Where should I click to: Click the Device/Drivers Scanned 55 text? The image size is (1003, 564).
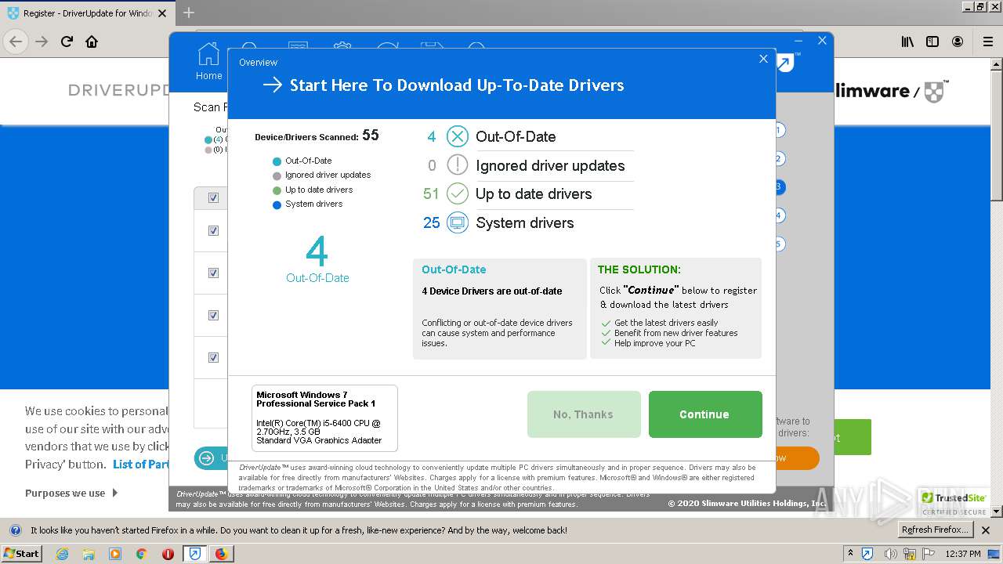tap(317, 136)
